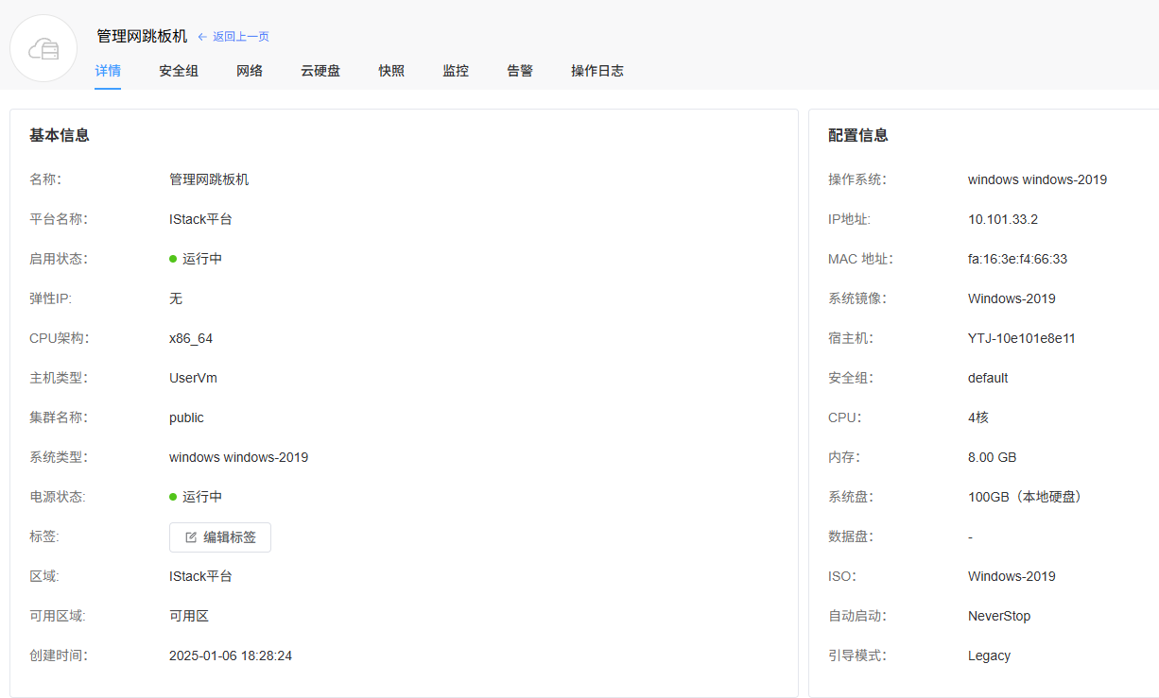Click the MAC 地址 field label
This screenshot has height=698, width=1159.
point(860,259)
